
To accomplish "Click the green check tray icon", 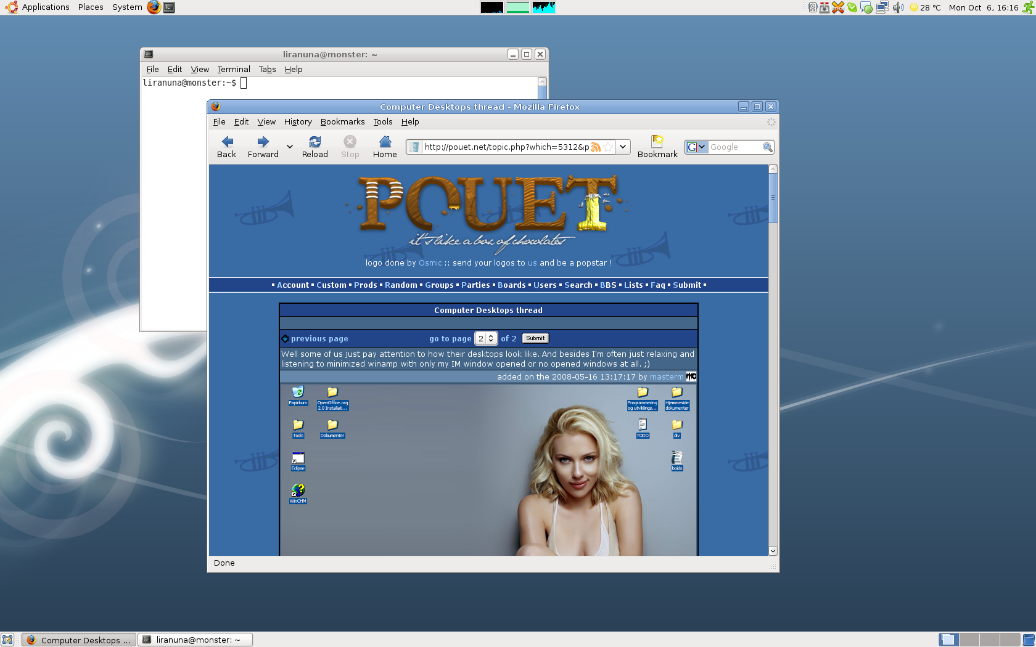I will pyautogui.click(x=852, y=7).
